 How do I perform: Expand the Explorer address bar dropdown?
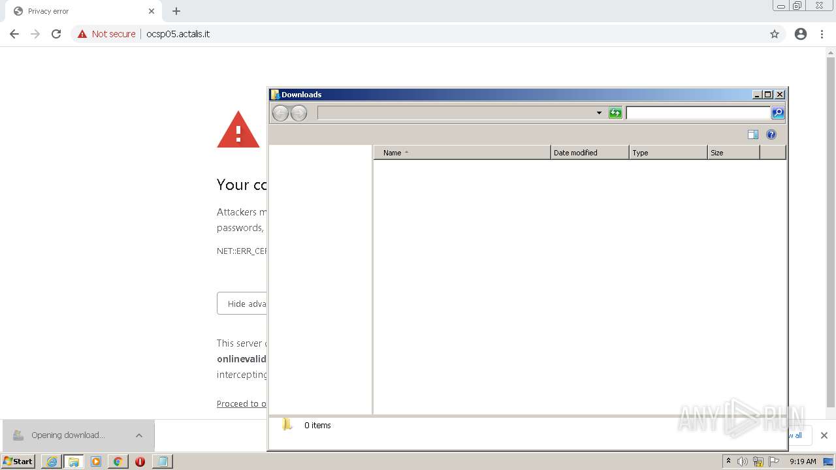(x=599, y=113)
